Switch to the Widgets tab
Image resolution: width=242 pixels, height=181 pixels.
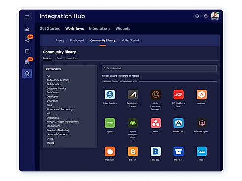123,29
